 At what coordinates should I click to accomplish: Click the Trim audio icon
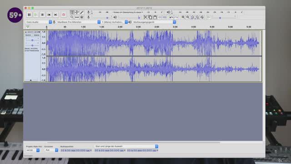(x=160, y=17)
